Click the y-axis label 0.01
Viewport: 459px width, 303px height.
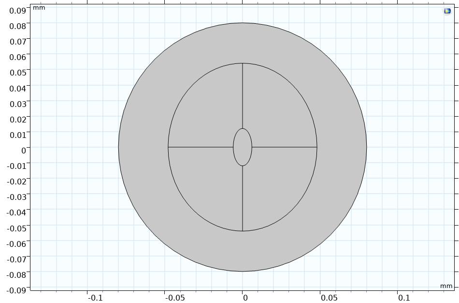pyautogui.click(x=18, y=135)
